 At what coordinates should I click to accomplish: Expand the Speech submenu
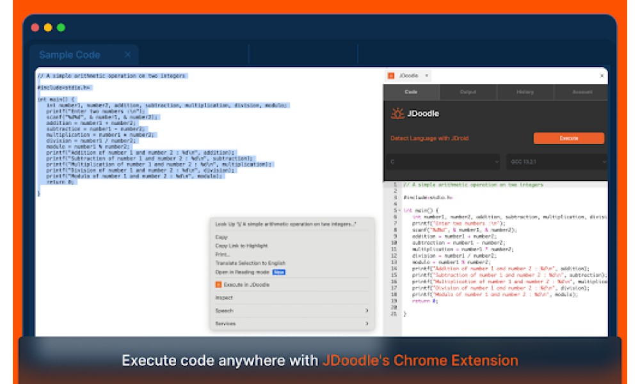point(292,310)
